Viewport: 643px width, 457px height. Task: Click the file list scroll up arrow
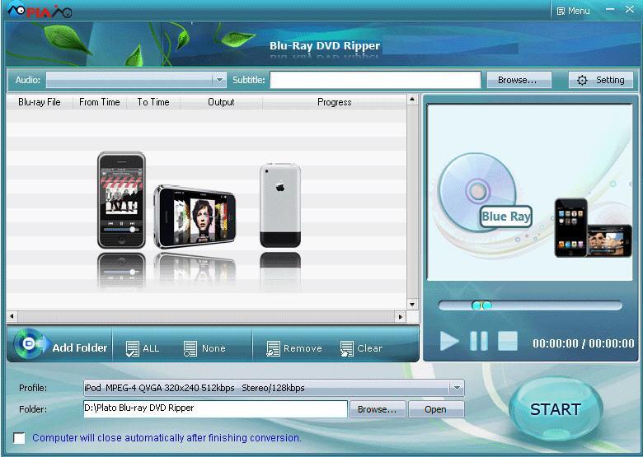[x=412, y=100]
